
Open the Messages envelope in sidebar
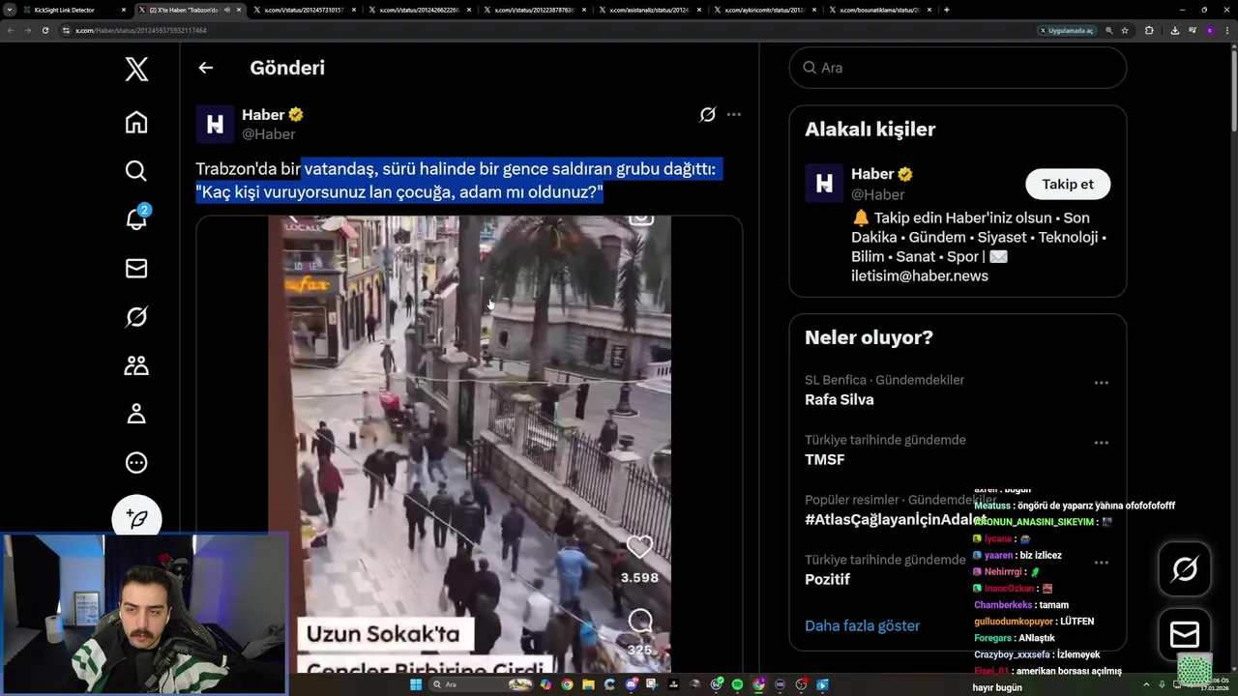click(136, 268)
